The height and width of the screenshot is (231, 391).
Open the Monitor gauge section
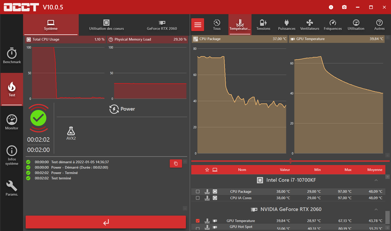pos(12,122)
